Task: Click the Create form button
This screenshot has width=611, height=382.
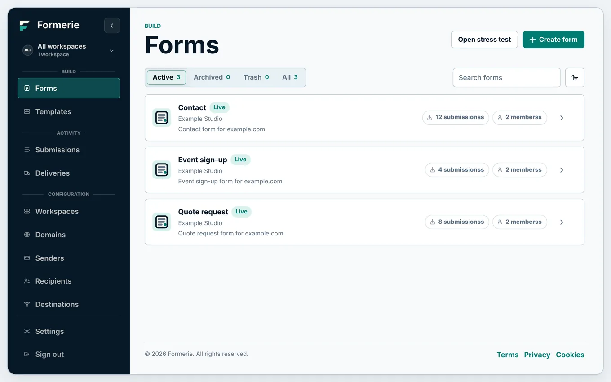Action: coord(553,40)
